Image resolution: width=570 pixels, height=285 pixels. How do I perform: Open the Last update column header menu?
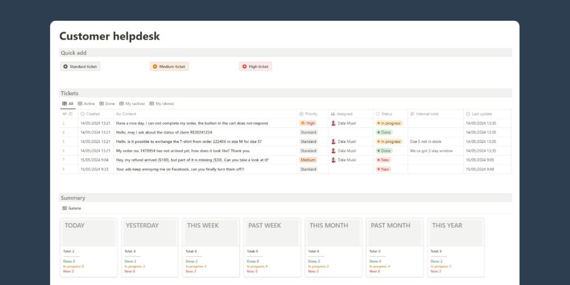(x=488, y=114)
